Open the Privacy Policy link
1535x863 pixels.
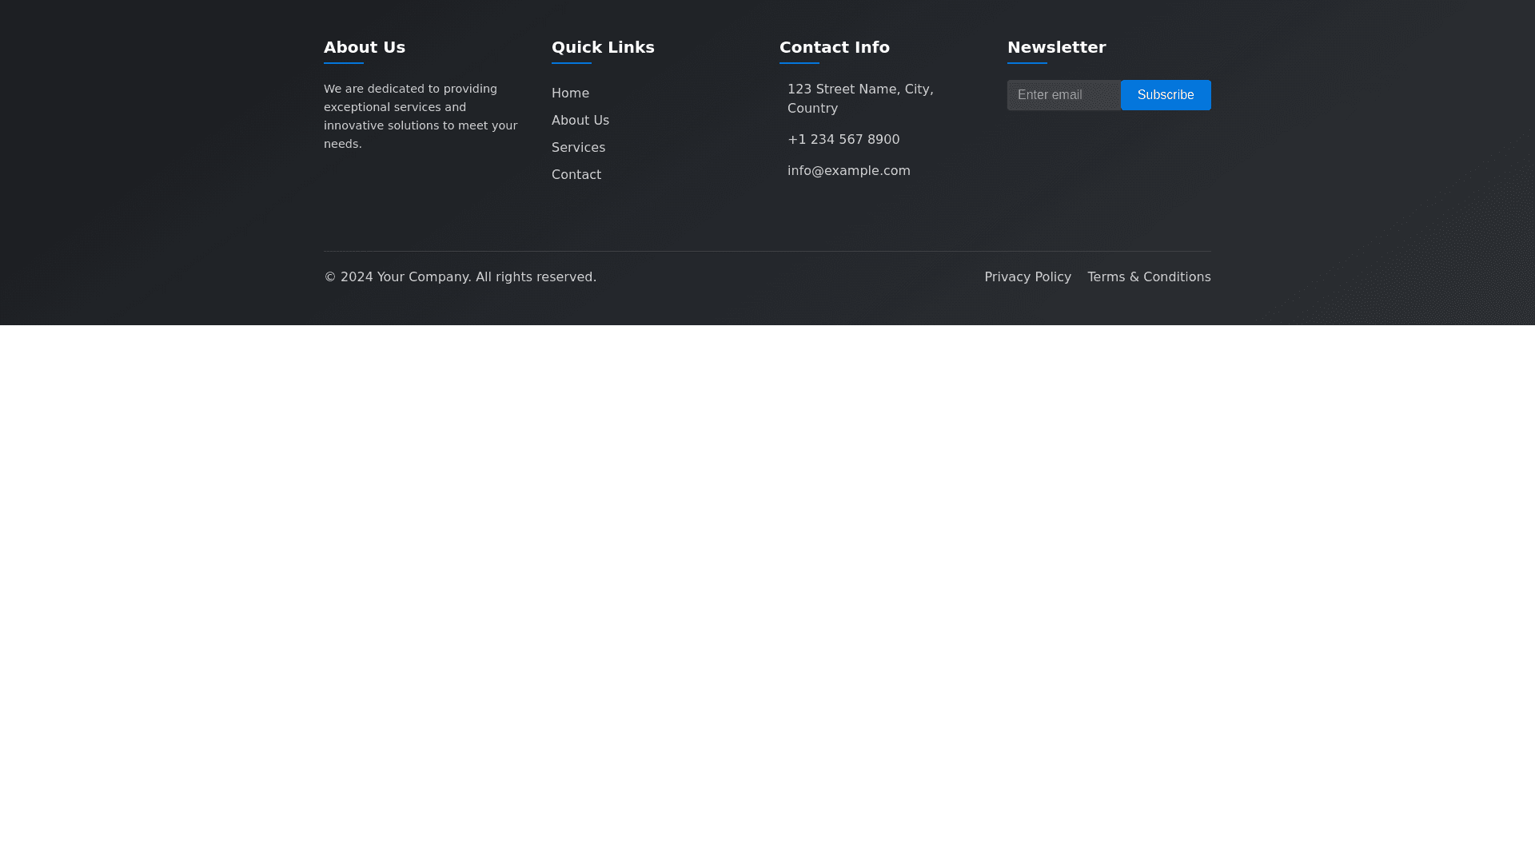1027,277
